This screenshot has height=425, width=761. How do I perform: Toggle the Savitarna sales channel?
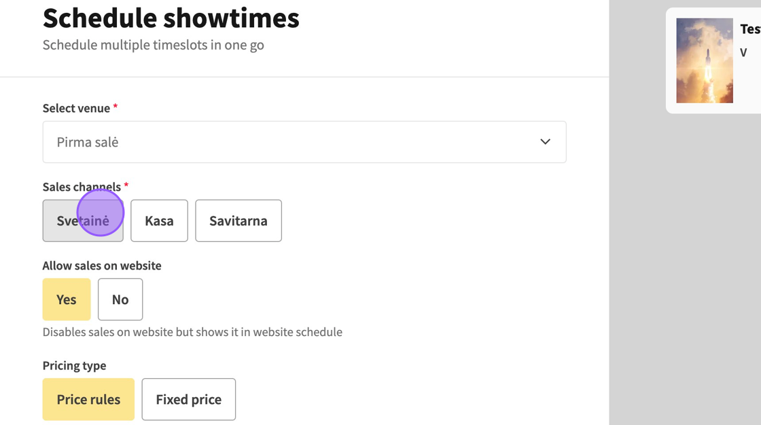(238, 221)
